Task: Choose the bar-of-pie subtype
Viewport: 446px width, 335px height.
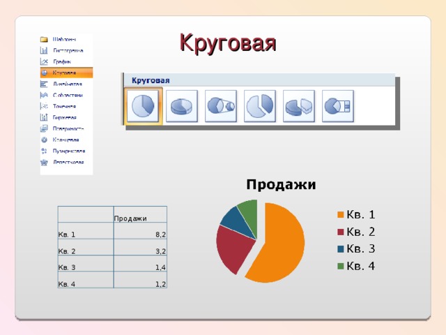Action: point(337,106)
